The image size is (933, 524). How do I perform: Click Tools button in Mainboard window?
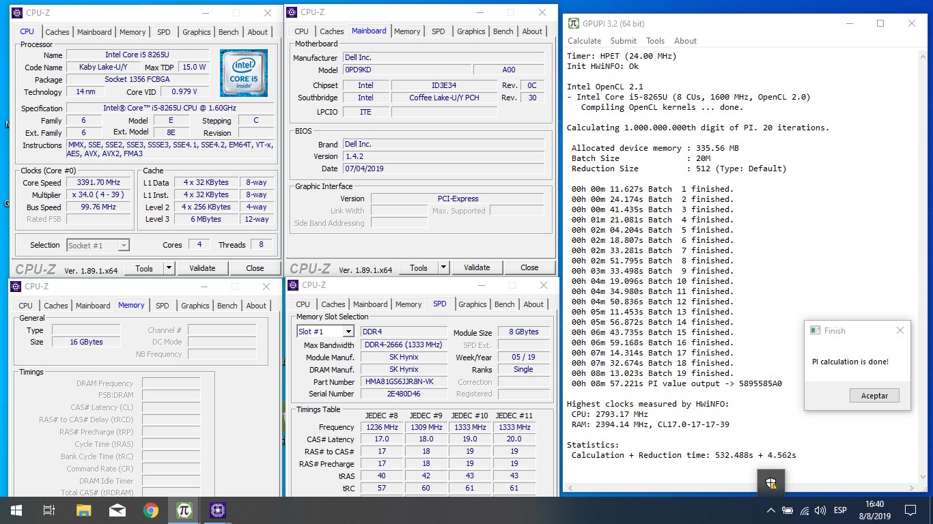pos(419,267)
